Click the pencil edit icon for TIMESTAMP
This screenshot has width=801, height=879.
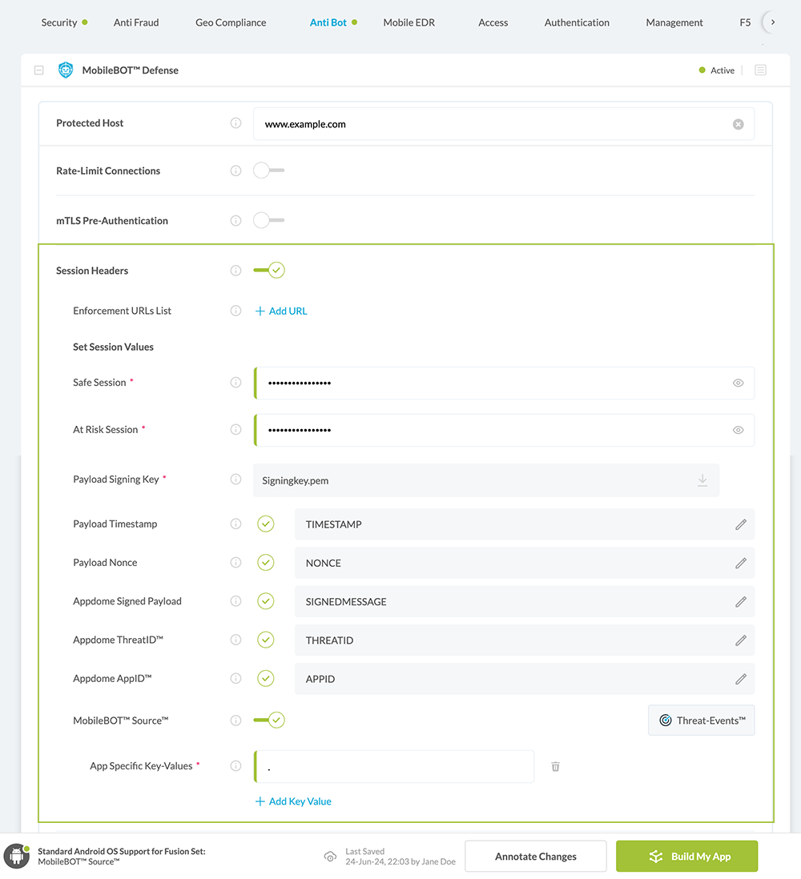coord(741,524)
